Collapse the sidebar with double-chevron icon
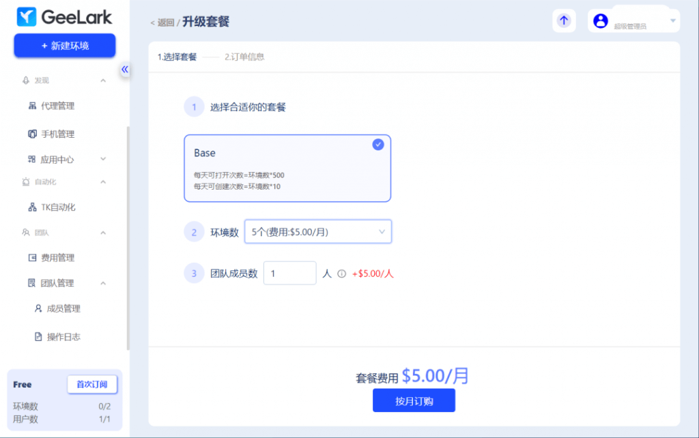 (125, 69)
